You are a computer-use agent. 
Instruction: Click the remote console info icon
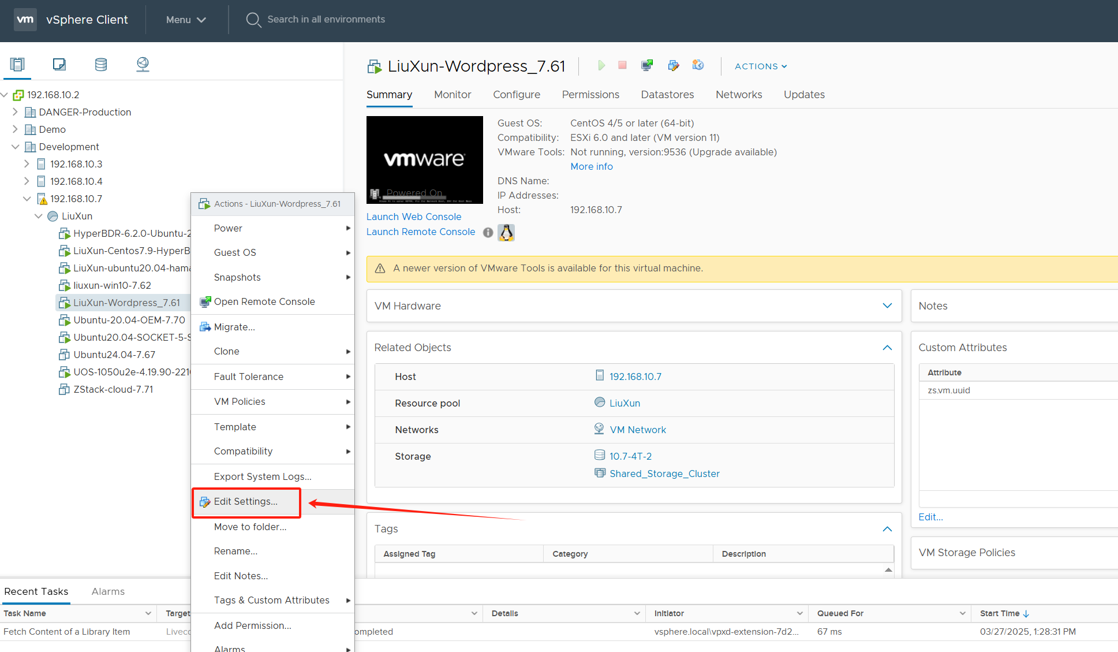pyautogui.click(x=488, y=232)
